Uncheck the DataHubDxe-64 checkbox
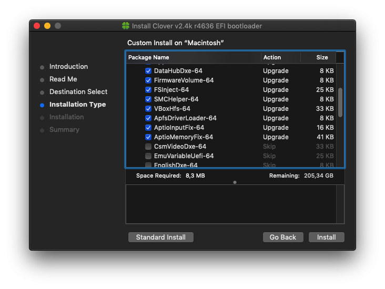This screenshot has height=289, width=385. click(x=148, y=71)
